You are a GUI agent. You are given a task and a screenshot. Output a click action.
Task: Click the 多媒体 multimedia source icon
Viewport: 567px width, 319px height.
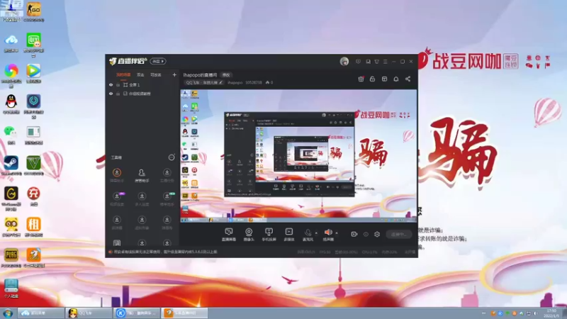[289, 234]
